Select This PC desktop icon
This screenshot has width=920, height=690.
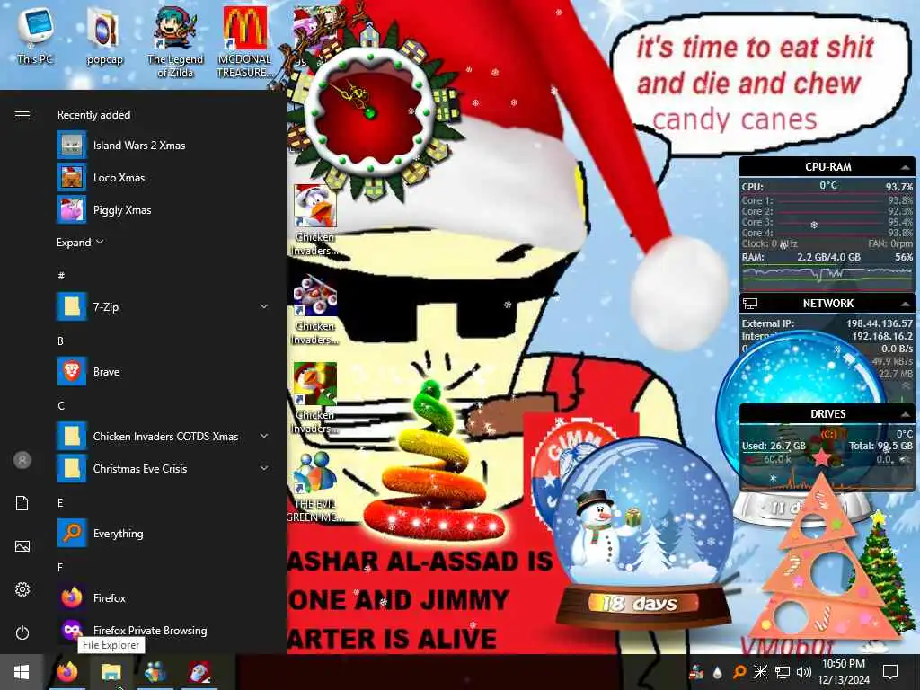[x=35, y=36]
